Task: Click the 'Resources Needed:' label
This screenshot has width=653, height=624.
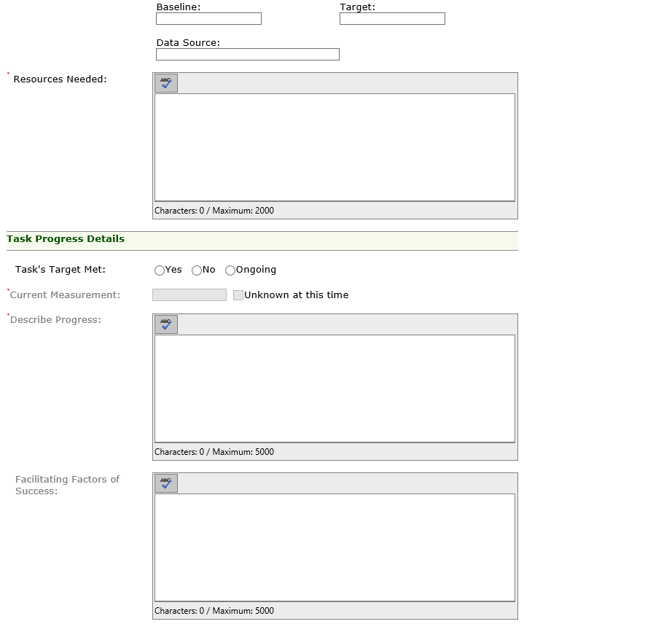Action: (x=60, y=79)
